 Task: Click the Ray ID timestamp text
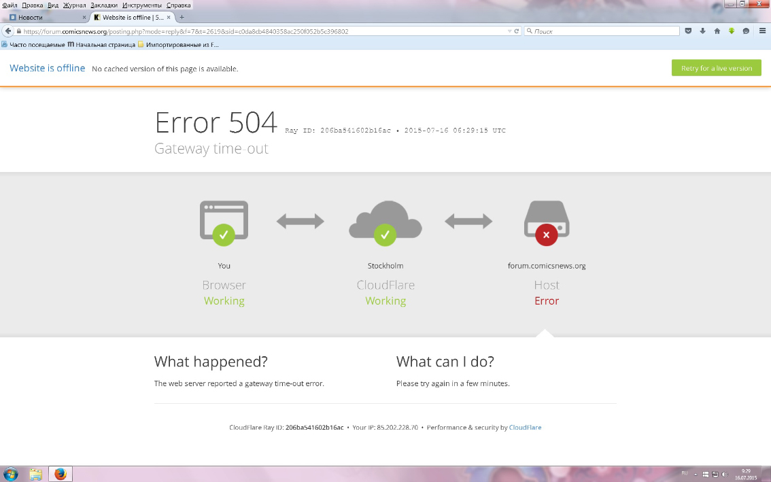[395, 131]
